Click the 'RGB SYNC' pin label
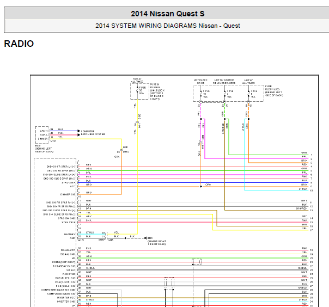Image resolution: width=329 pixels, height=307 pixels. point(69,274)
